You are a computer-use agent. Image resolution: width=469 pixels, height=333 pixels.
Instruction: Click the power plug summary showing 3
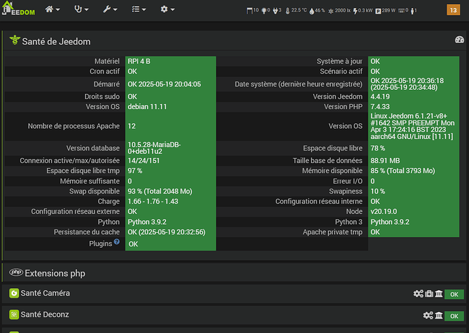(277, 11)
